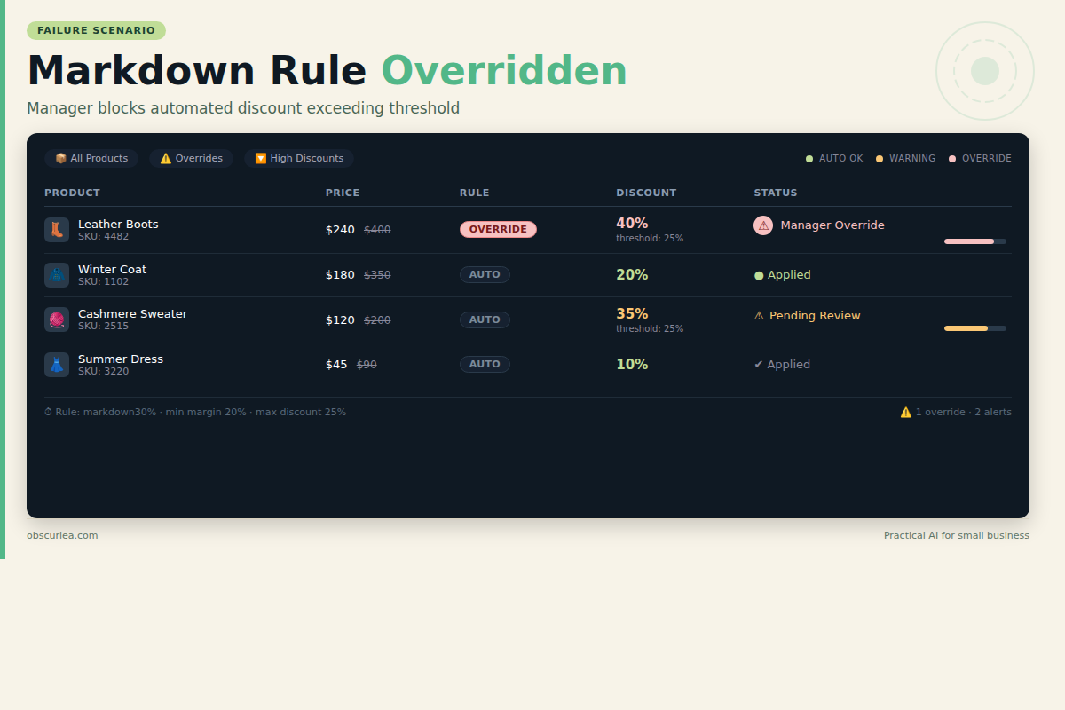Click the $240 price value
Viewport: 1065px width, 710px height.
click(340, 230)
